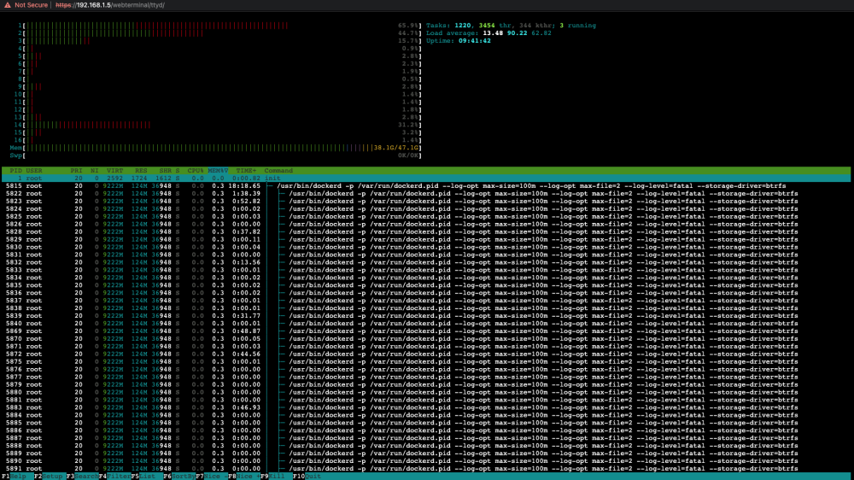Click the MEM% column header
This screenshot has width=854, height=480.
click(x=218, y=171)
